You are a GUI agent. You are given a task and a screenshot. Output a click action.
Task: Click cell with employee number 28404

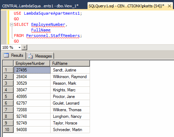[32, 77]
